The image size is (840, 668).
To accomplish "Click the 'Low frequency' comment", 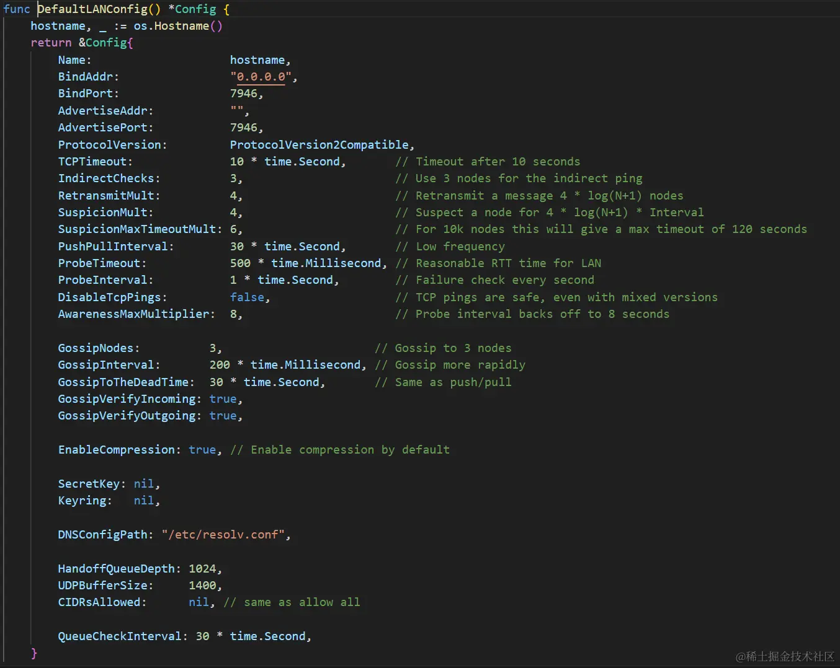I will tap(450, 247).
